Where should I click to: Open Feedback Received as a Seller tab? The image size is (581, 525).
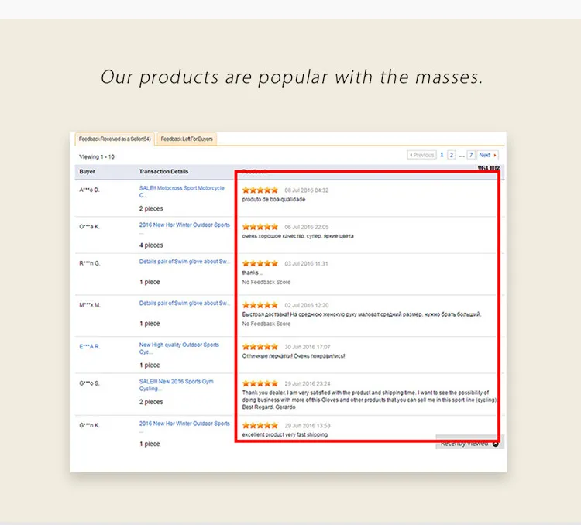coord(115,139)
